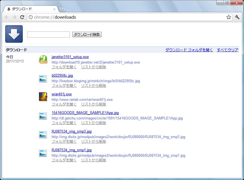244x180 pixels.
Task: Click the dlsite smp3.jpg source URL
Action: click(x=118, y=137)
